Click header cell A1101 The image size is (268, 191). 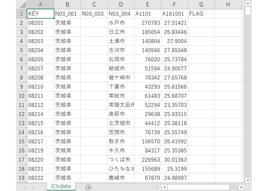[148, 14]
